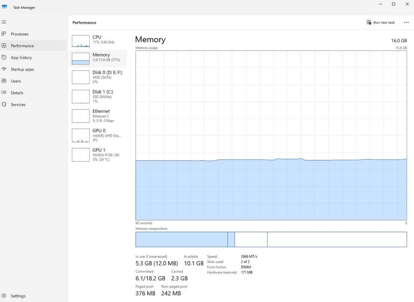This screenshot has height=302, width=414.
Task: Click the 242 MB non-paged pool value
Action: click(x=171, y=293)
